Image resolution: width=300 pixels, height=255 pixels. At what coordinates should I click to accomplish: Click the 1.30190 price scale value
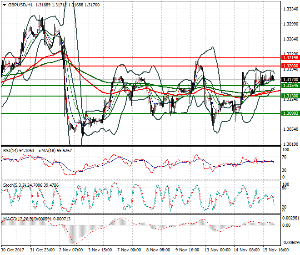point(290,144)
